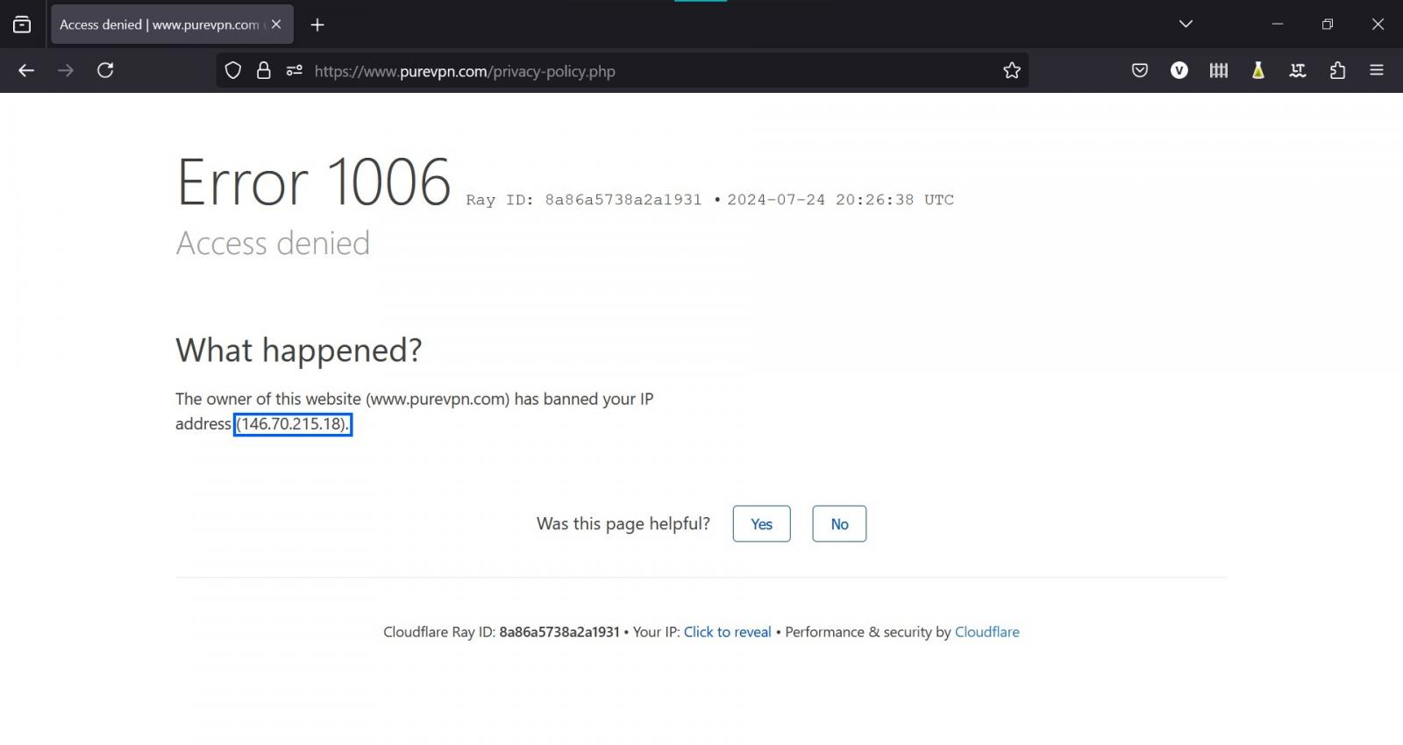The image size is (1403, 745).
Task: Open the bars-shaped extension icon in toolbar
Action: point(1218,71)
